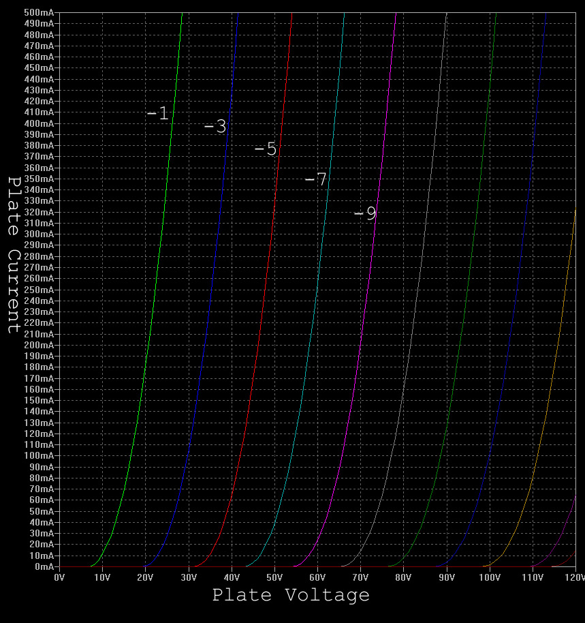Click the 350mA y-axis tick label
Image resolution: width=585 pixels, height=623 pixels.
[x=39, y=179]
